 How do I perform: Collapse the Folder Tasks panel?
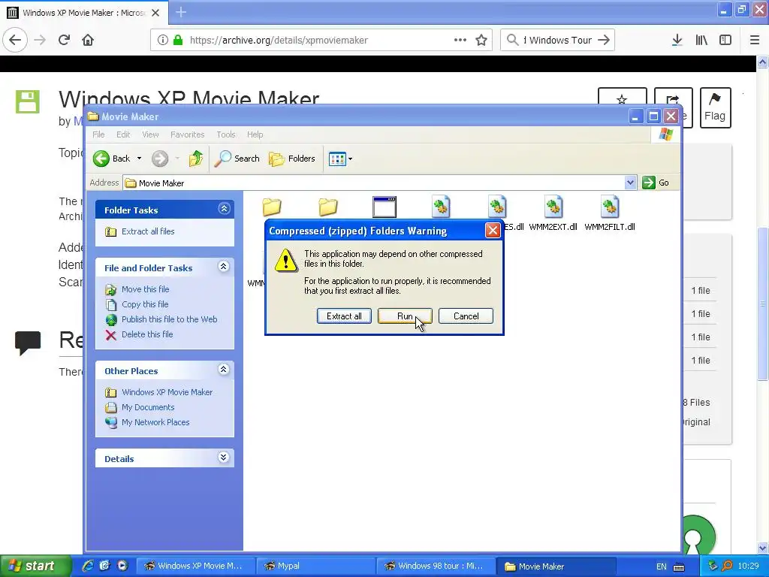click(x=224, y=209)
